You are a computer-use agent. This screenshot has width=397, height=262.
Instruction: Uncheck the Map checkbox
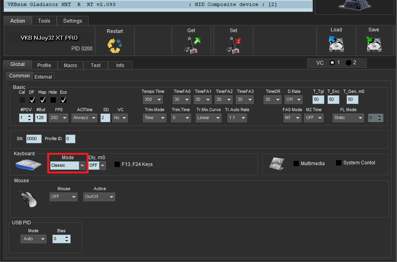pyautogui.click(x=43, y=100)
